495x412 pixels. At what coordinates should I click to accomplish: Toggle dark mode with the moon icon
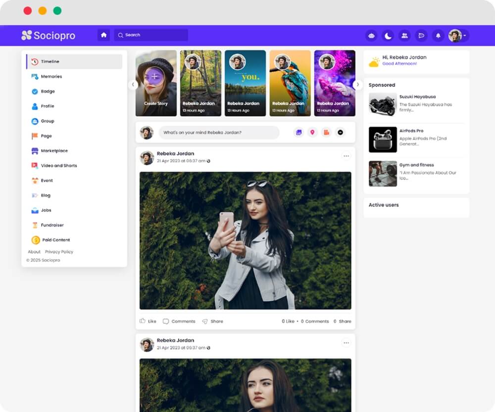click(x=388, y=36)
